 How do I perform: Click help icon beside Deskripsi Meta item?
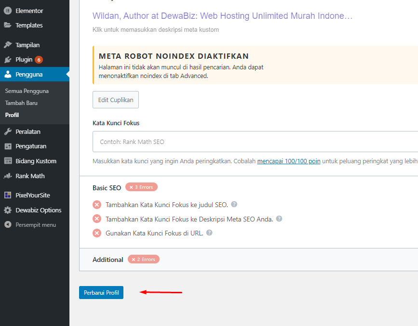coord(279,219)
